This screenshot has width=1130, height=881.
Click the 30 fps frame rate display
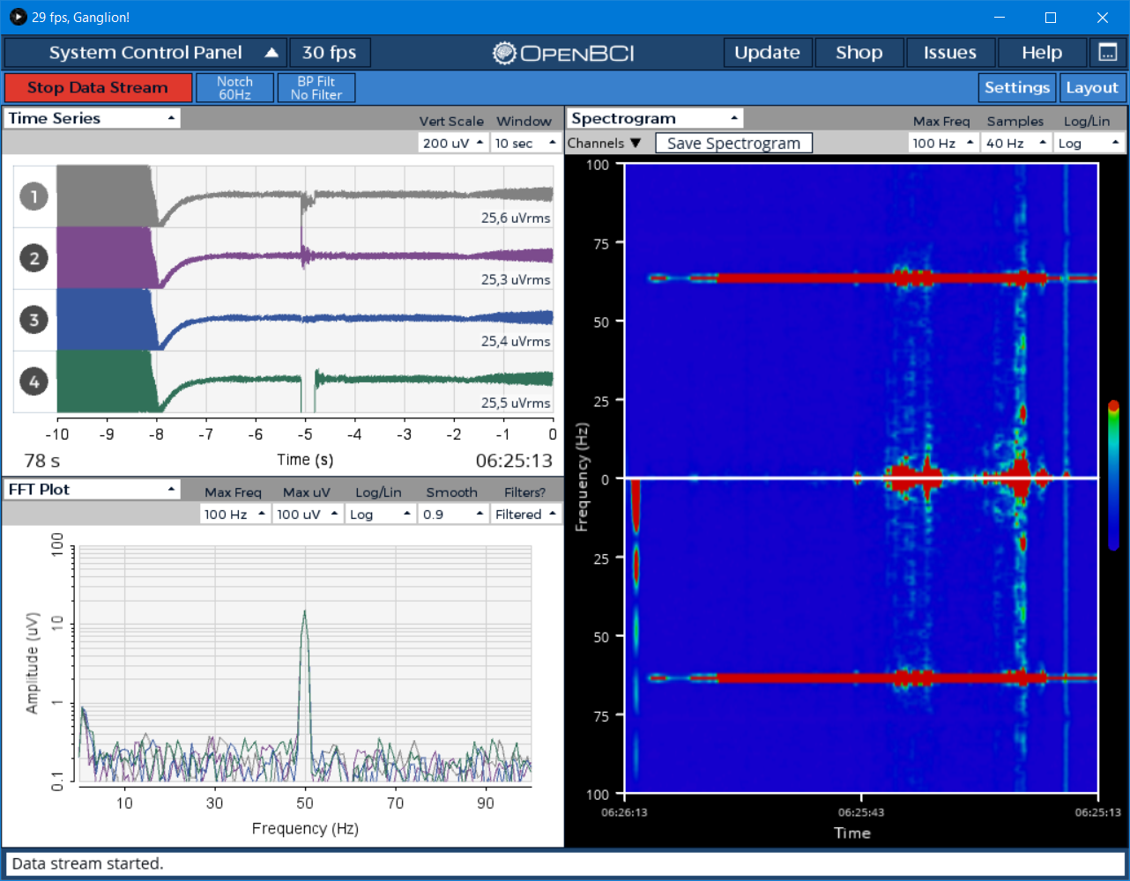point(330,52)
